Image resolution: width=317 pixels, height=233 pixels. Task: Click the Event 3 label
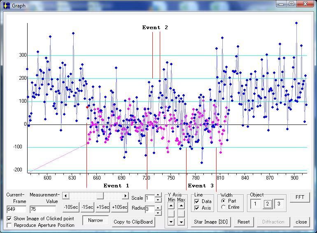tap(201, 186)
